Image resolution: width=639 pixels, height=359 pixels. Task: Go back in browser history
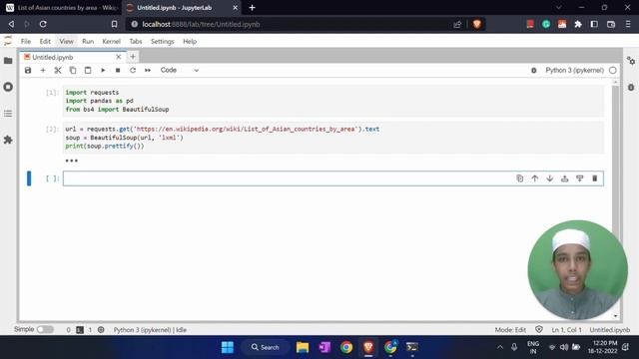[11, 24]
